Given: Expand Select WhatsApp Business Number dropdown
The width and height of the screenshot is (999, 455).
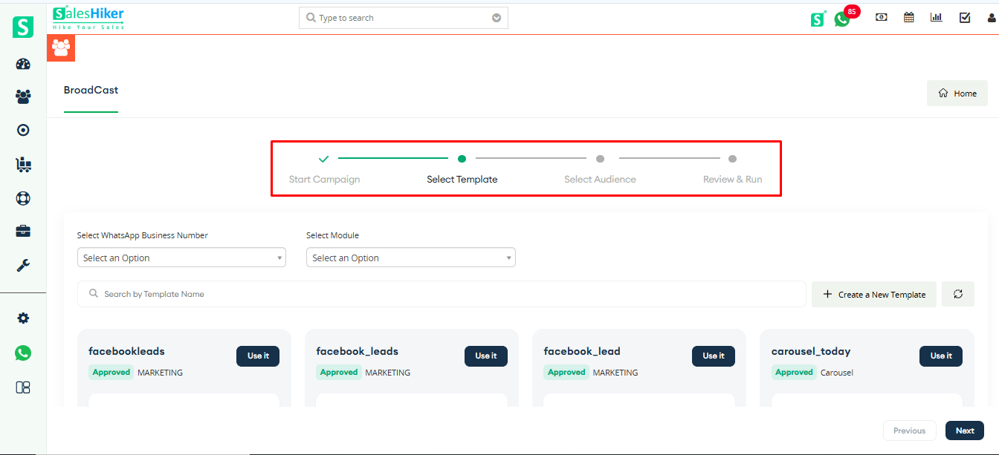Looking at the screenshot, I should click(181, 258).
